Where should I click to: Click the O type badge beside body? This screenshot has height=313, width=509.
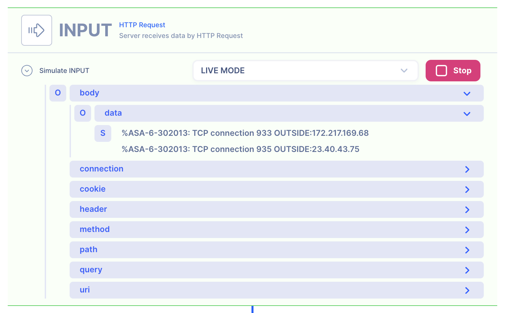[x=58, y=93]
